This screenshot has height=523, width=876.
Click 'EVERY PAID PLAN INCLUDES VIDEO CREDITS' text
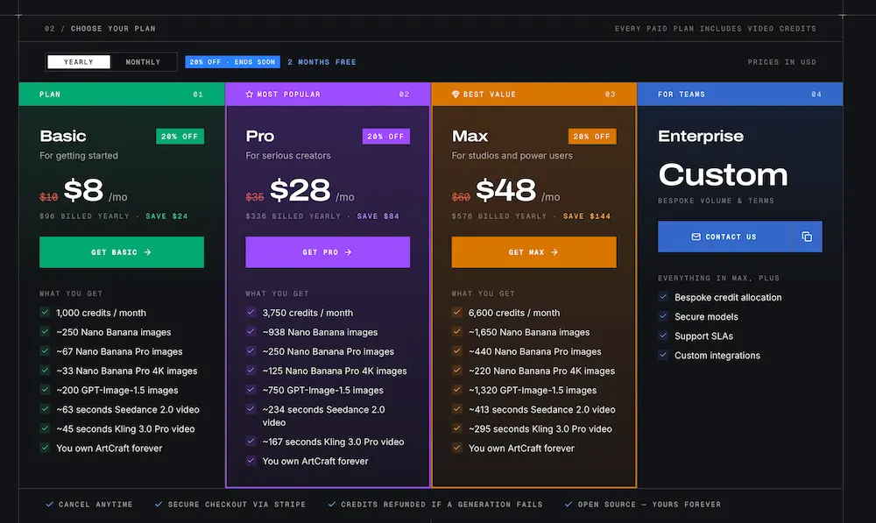click(715, 29)
